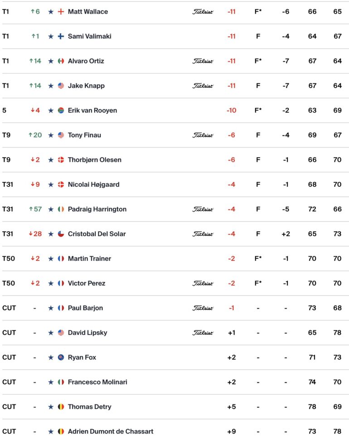Click the Titleist logo in David Lipsky row
Image resolution: width=349 pixels, height=443 pixels.
pos(203,332)
